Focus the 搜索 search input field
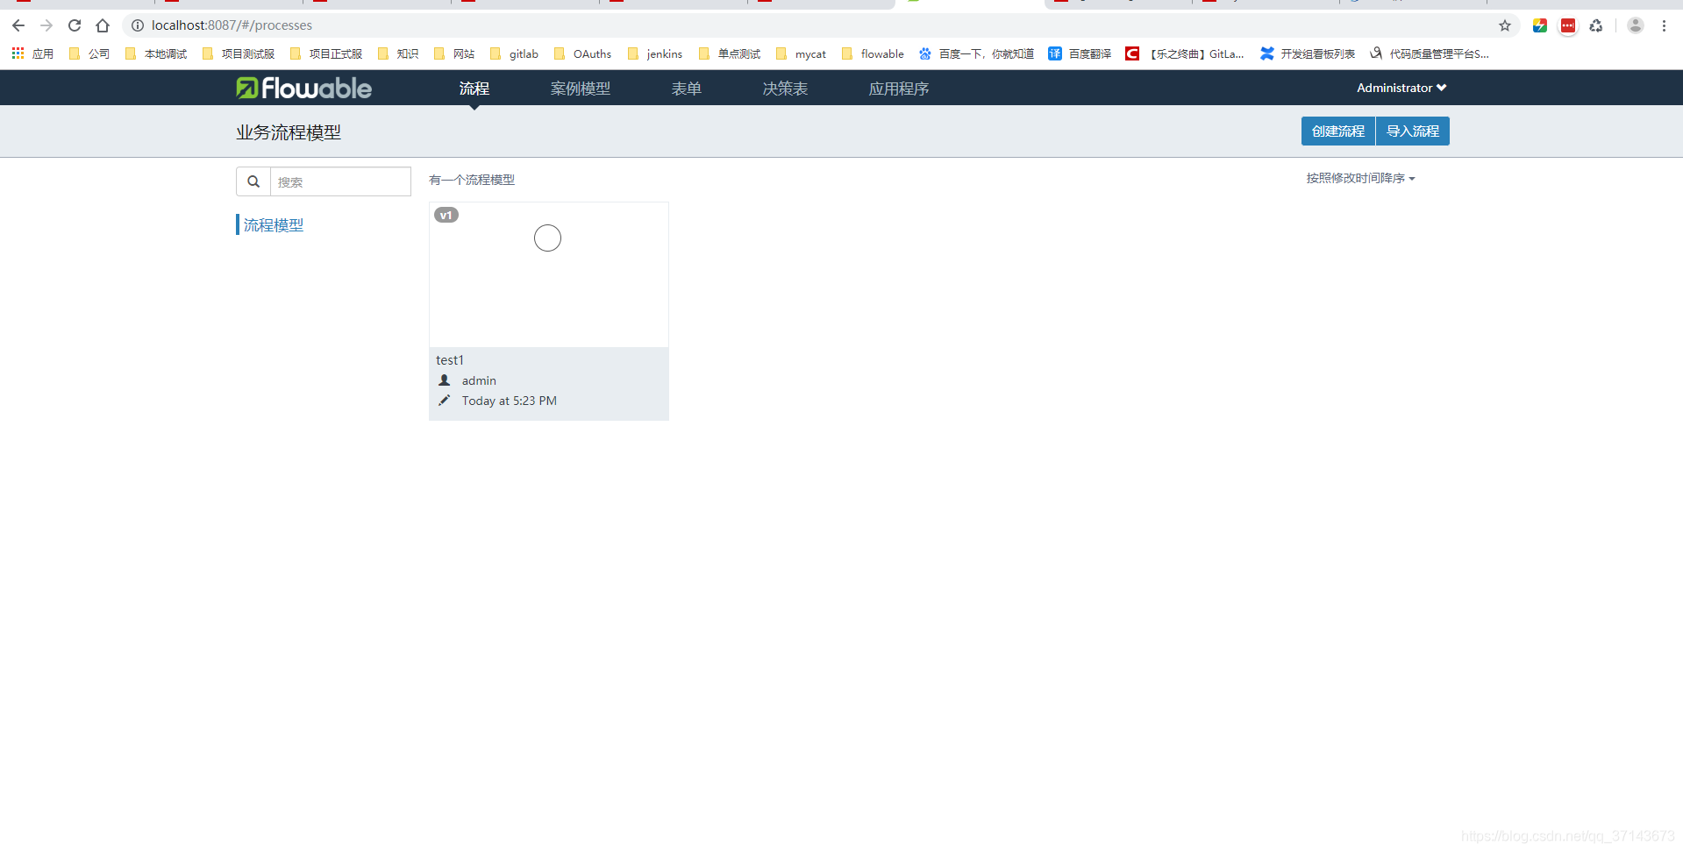This screenshot has height=852, width=1683. point(340,181)
